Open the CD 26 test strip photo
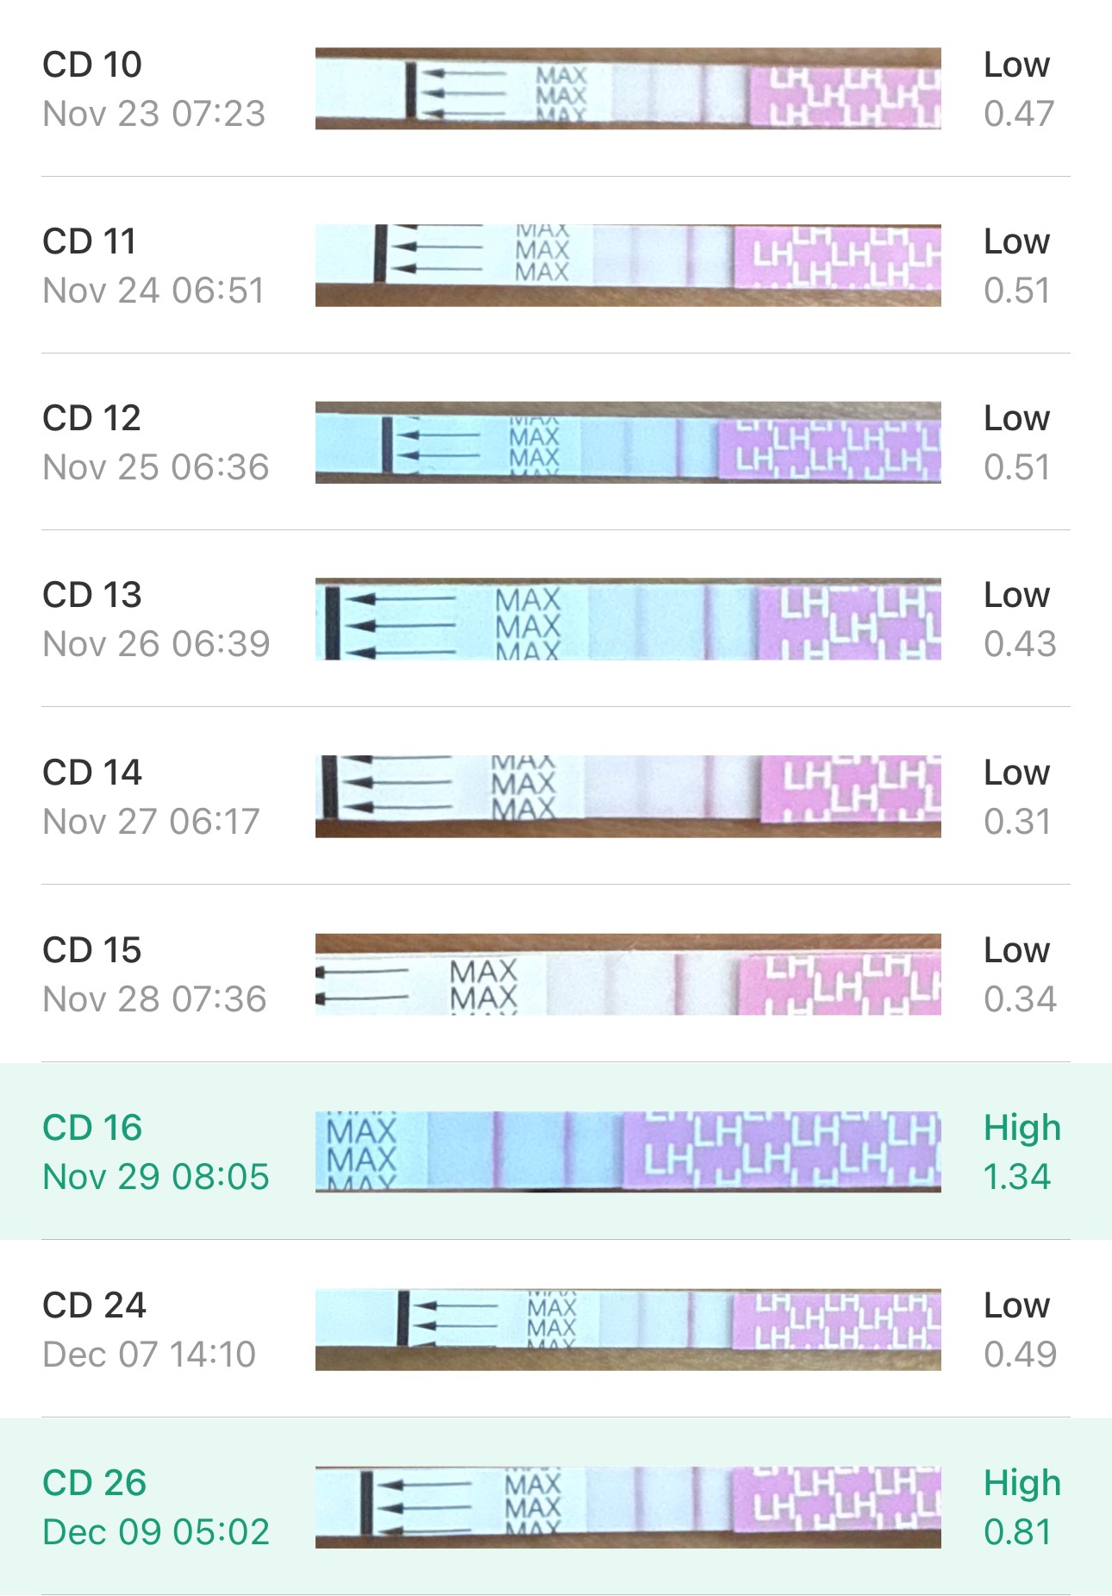This screenshot has height=1596, width=1112. click(x=628, y=1507)
